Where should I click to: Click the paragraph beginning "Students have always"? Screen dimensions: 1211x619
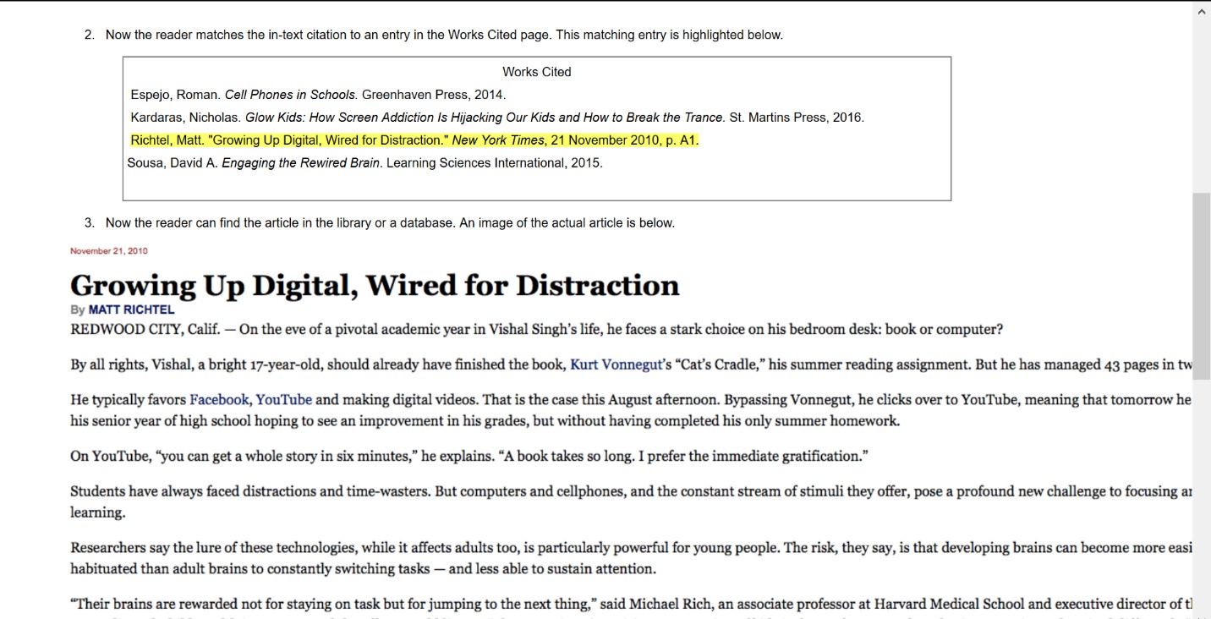click(592, 491)
